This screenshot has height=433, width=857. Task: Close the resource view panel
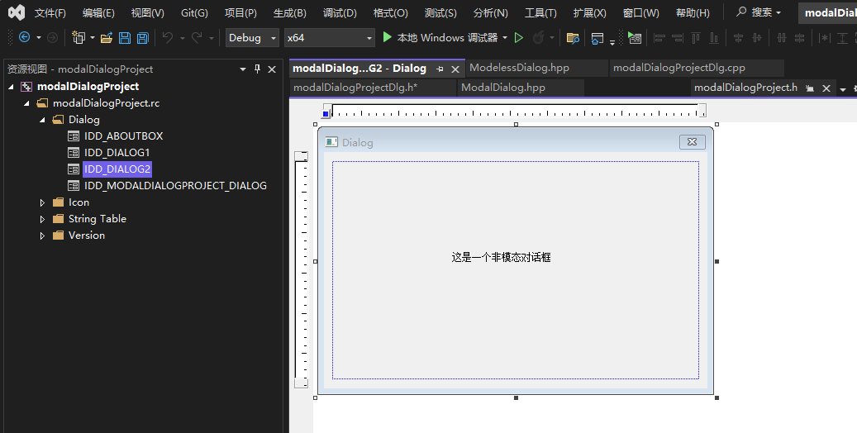pos(272,69)
